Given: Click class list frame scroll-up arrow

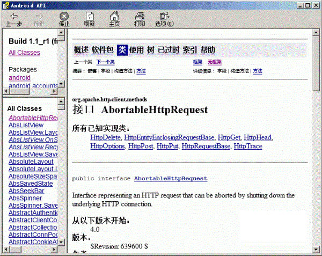Looking at the screenshot, I should [x=61, y=101].
